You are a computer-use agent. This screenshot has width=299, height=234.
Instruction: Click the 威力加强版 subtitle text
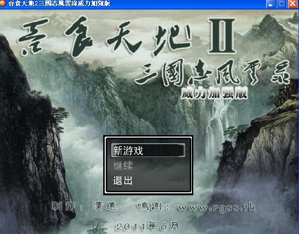pos(214,93)
